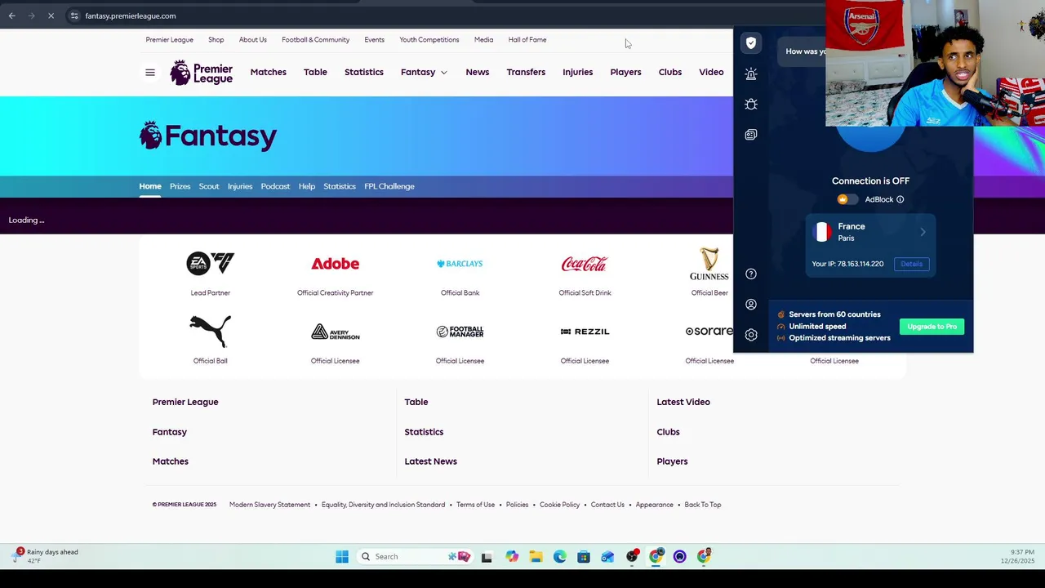1045x588 pixels.
Task: Click the Premier League lion logo
Action: [202, 73]
